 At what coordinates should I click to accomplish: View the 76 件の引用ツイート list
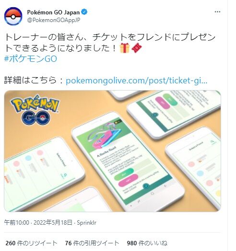pos(92,243)
